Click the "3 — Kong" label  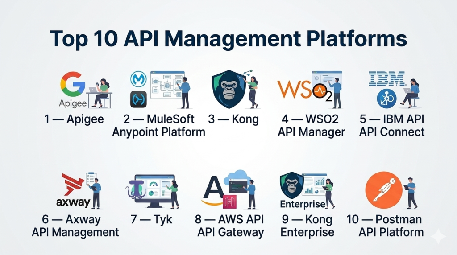233,119
